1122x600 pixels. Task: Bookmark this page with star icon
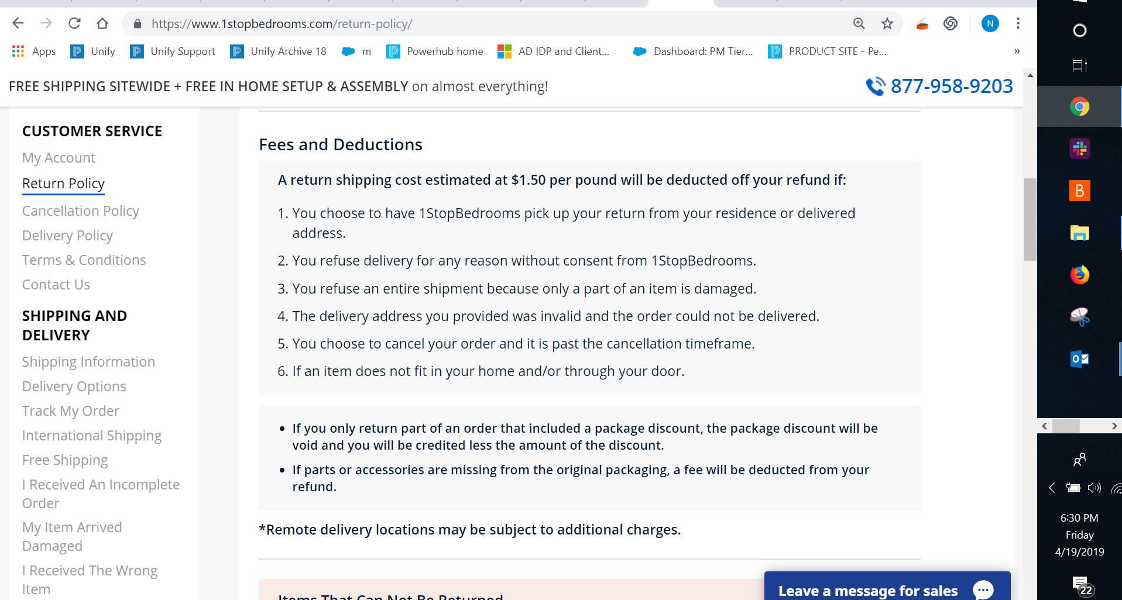(x=887, y=23)
